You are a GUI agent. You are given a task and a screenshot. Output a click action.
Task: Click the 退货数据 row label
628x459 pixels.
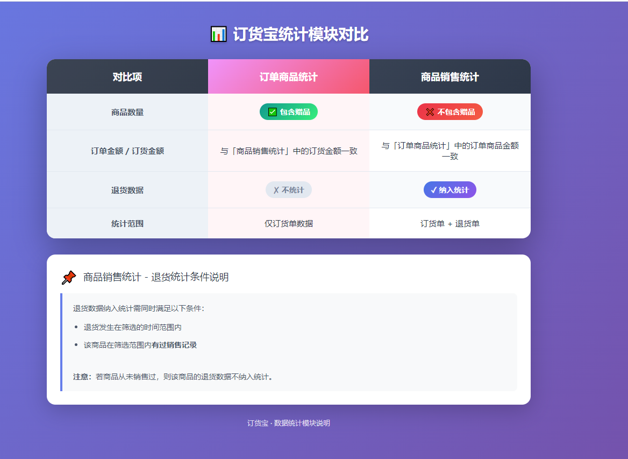127,190
